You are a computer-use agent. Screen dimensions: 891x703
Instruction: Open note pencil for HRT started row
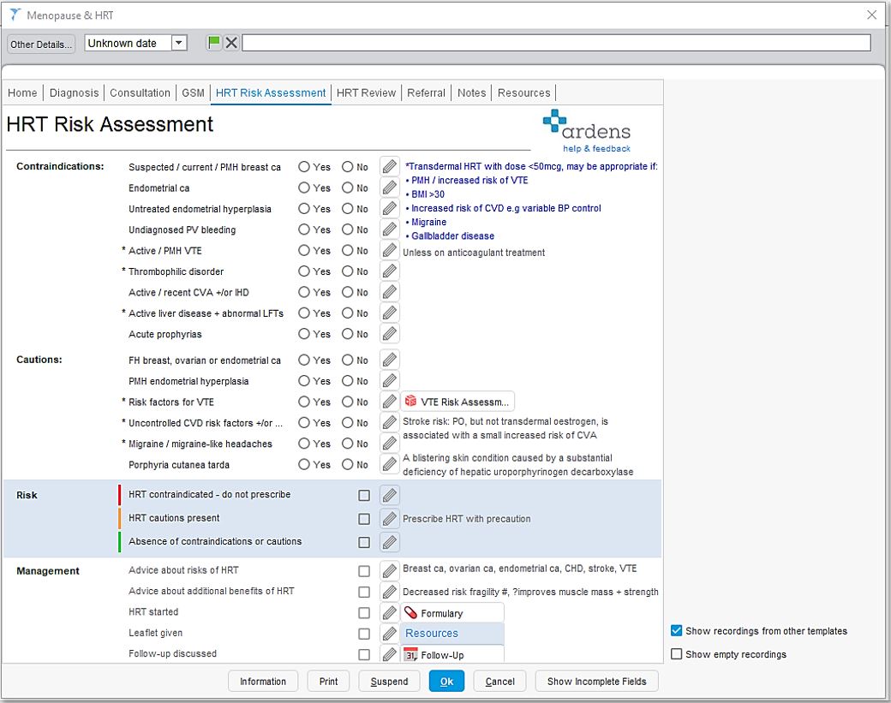click(389, 613)
